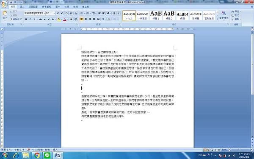Expand the bullets list dropdown
The width and height of the screenshot is (254, 159).
coord(84,13)
